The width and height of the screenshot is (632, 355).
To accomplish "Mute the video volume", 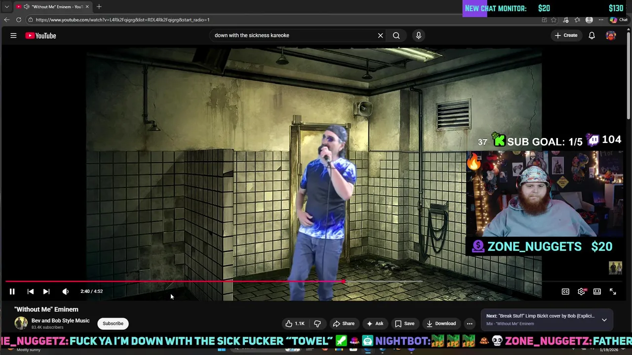I will coord(65,291).
